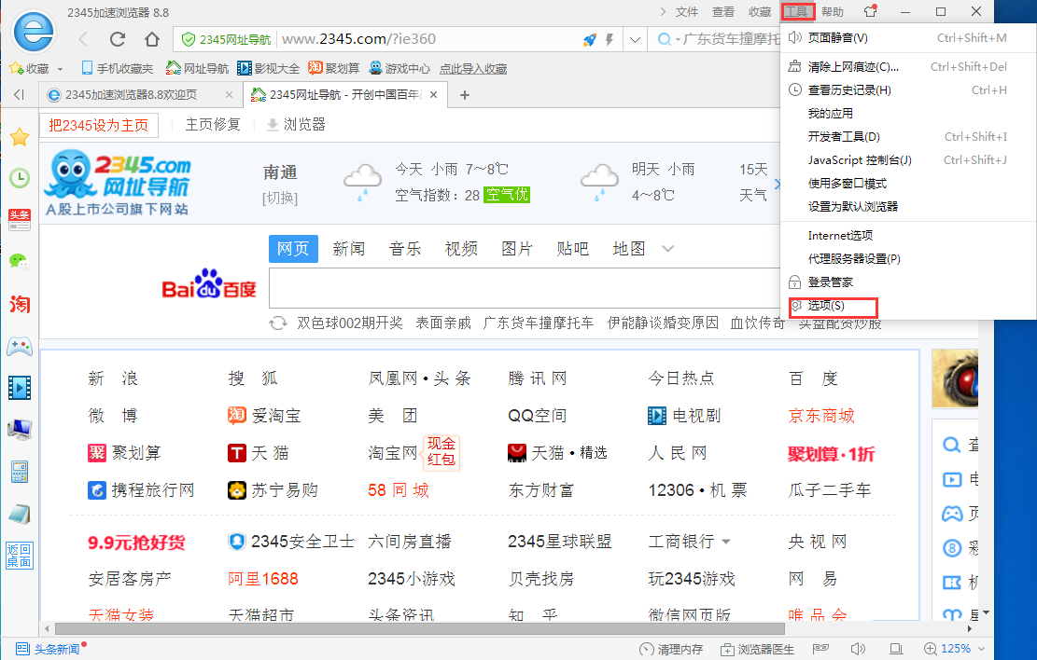Open the game controller icon in the sidebar
The height and width of the screenshot is (660, 1037).
click(20, 346)
